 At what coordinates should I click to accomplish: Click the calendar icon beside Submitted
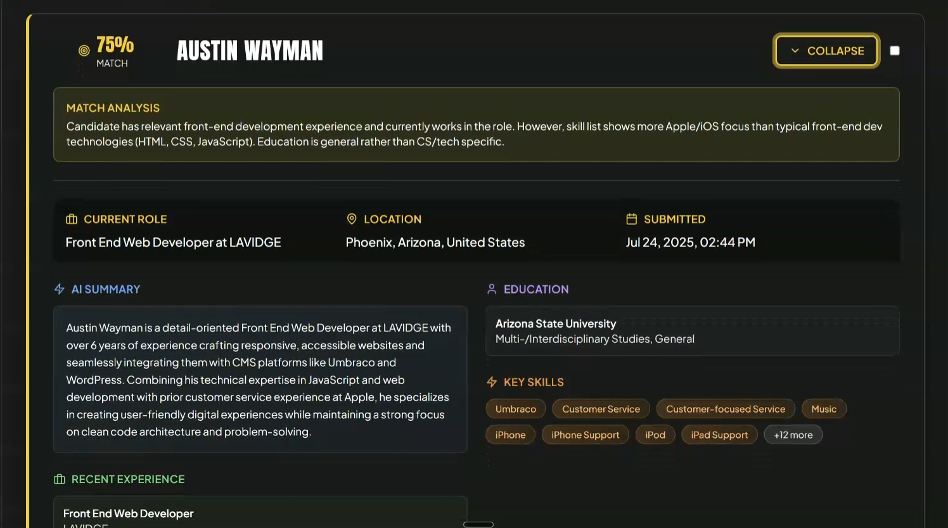tap(631, 219)
